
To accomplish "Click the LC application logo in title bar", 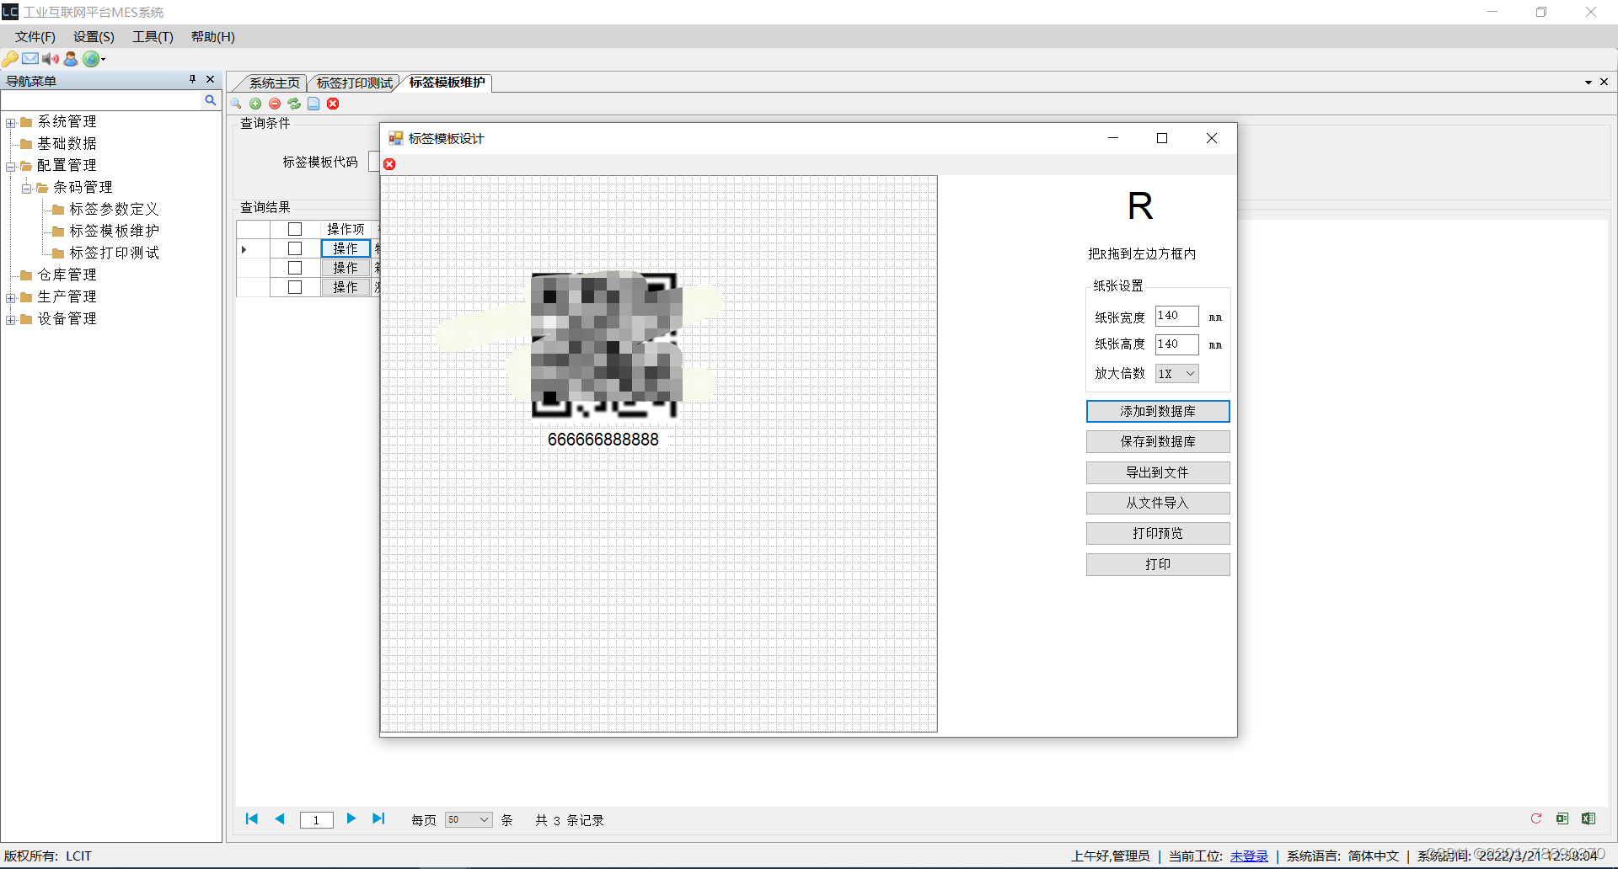I will pyautogui.click(x=10, y=12).
